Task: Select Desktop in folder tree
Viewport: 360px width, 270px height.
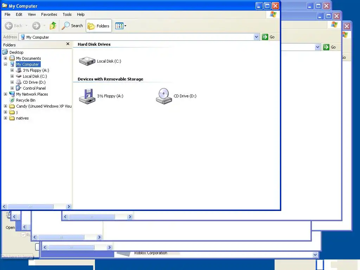Action: [x=16, y=52]
